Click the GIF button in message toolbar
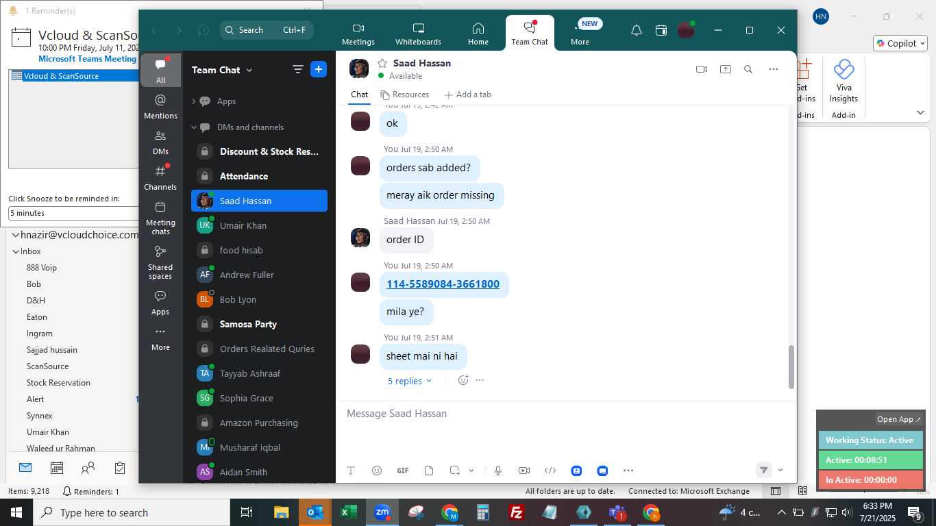The image size is (936, 526). (x=403, y=471)
